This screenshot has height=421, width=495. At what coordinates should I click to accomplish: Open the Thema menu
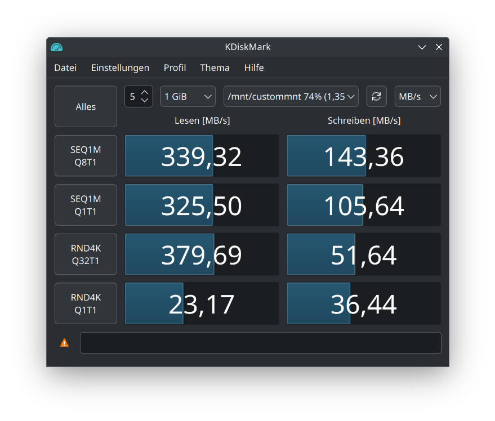215,68
